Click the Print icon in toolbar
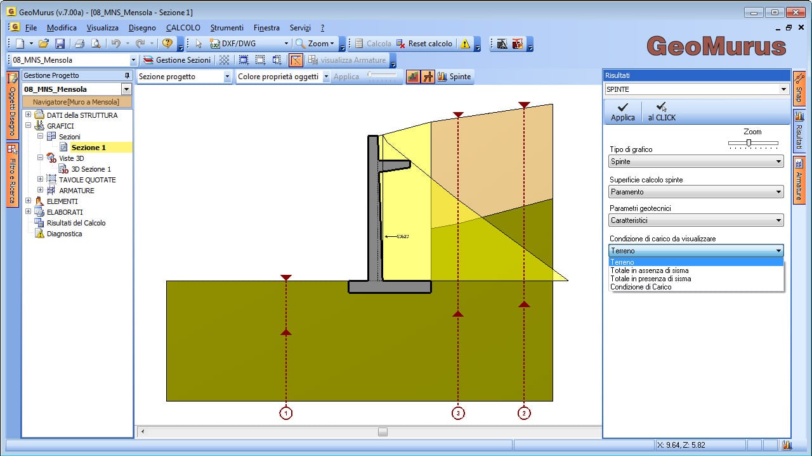 click(79, 44)
